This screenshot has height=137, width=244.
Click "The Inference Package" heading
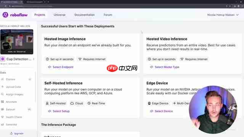click(58, 125)
